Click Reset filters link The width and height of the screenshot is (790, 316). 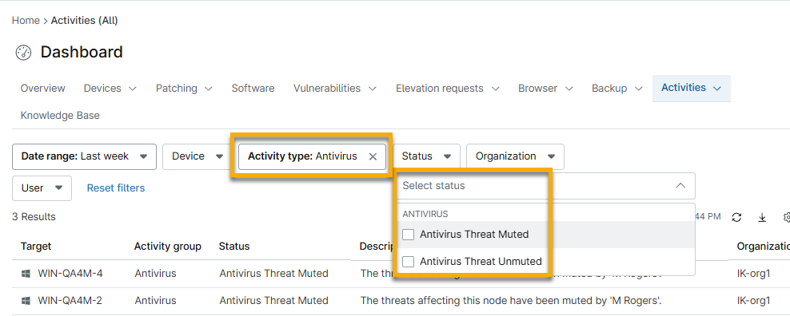116,188
